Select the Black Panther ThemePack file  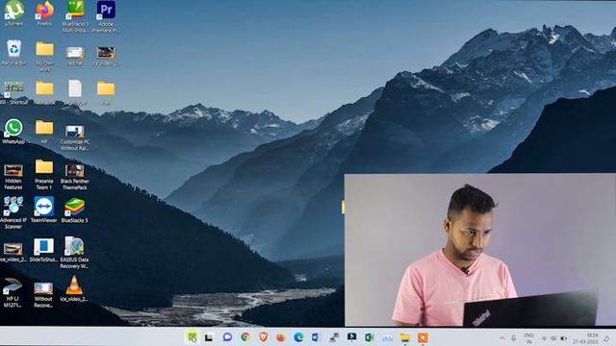[75, 177]
